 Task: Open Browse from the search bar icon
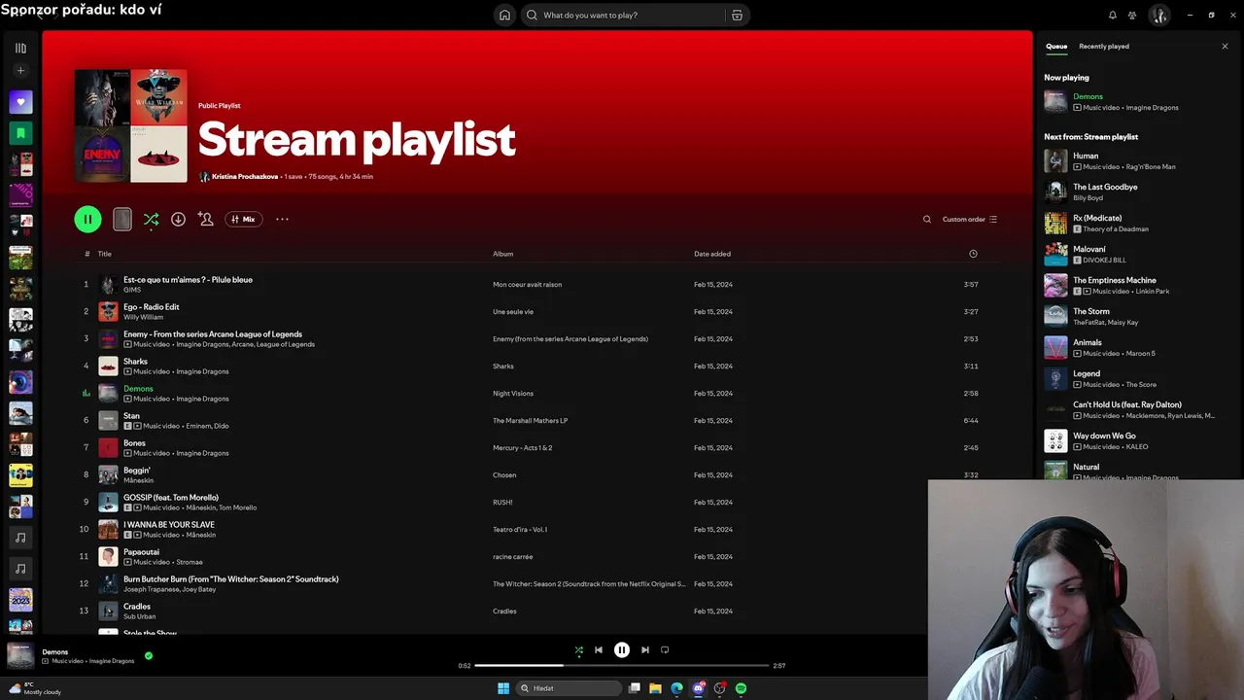point(737,15)
